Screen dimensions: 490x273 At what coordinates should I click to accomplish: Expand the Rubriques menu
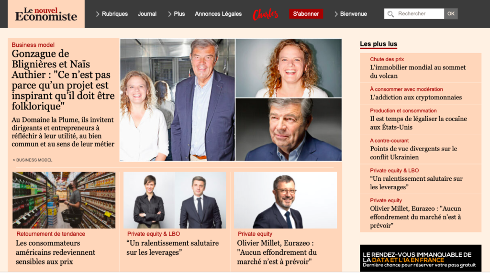pyautogui.click(x=111, y=14)
